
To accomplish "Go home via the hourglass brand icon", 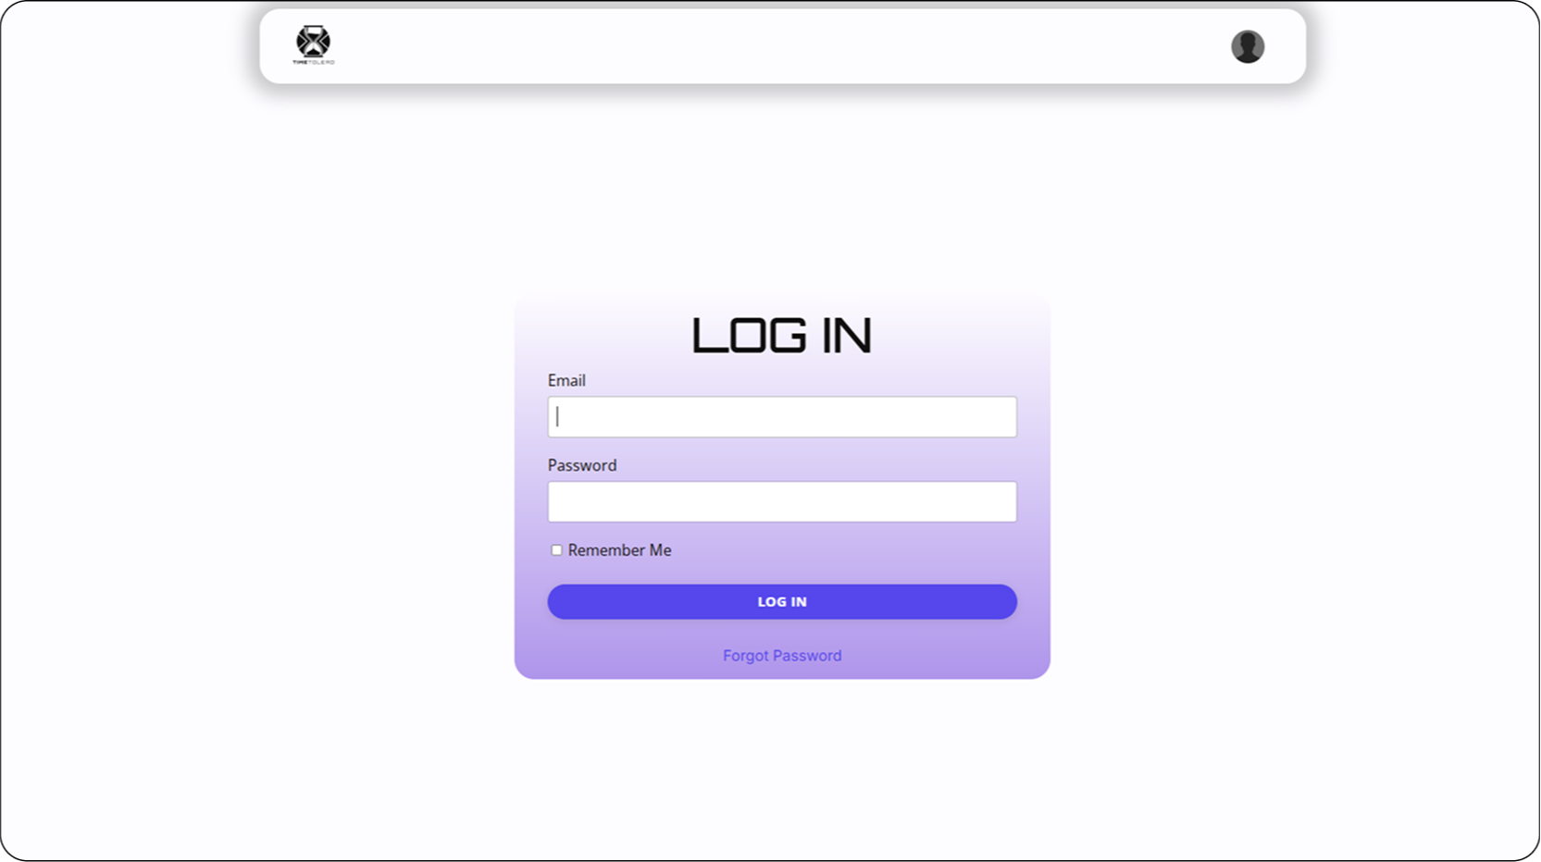I will tap(313, 42).
